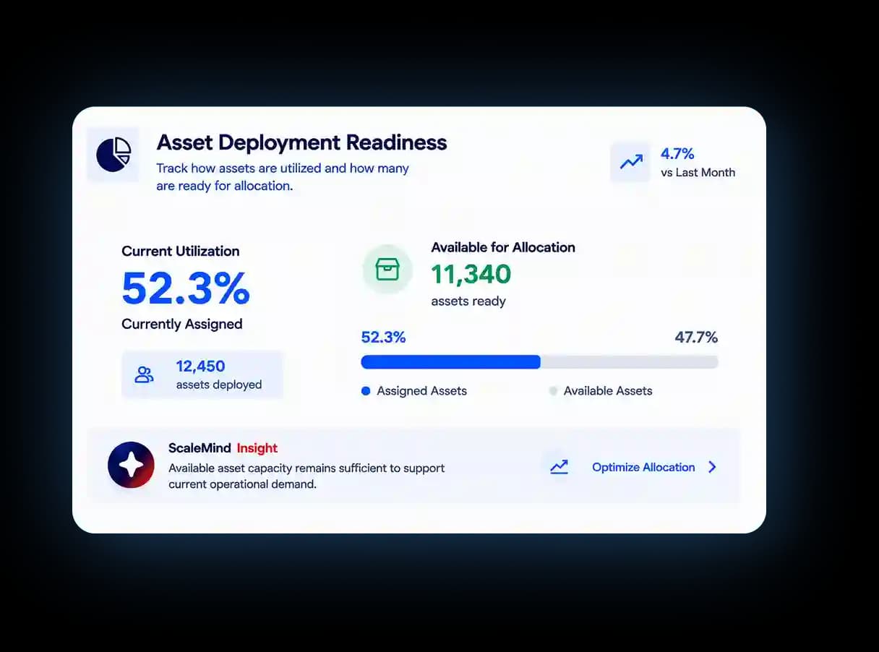
Task: Select the Assigned Assets legend label
Action: point(422,391)
